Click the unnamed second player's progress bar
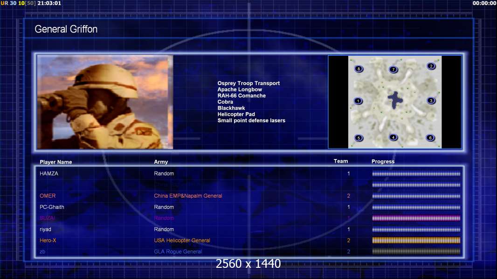 point(416,185)
